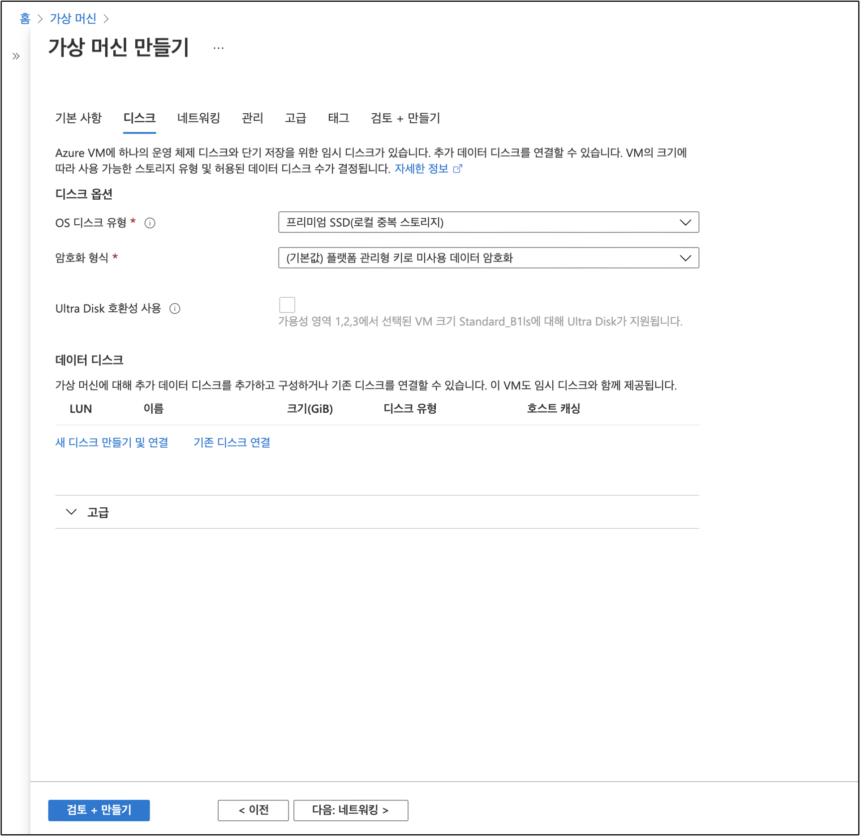
Task: Click external link icon after 자세한 정보
Action: pyautogui.click(x=457, y=169)
